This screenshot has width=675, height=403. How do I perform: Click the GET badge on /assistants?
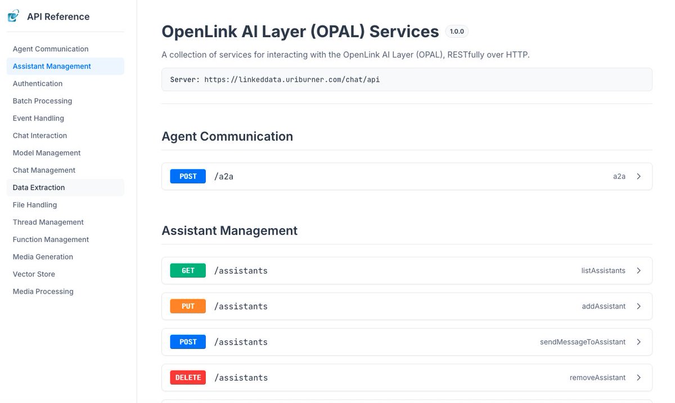[x=187, y=270]
